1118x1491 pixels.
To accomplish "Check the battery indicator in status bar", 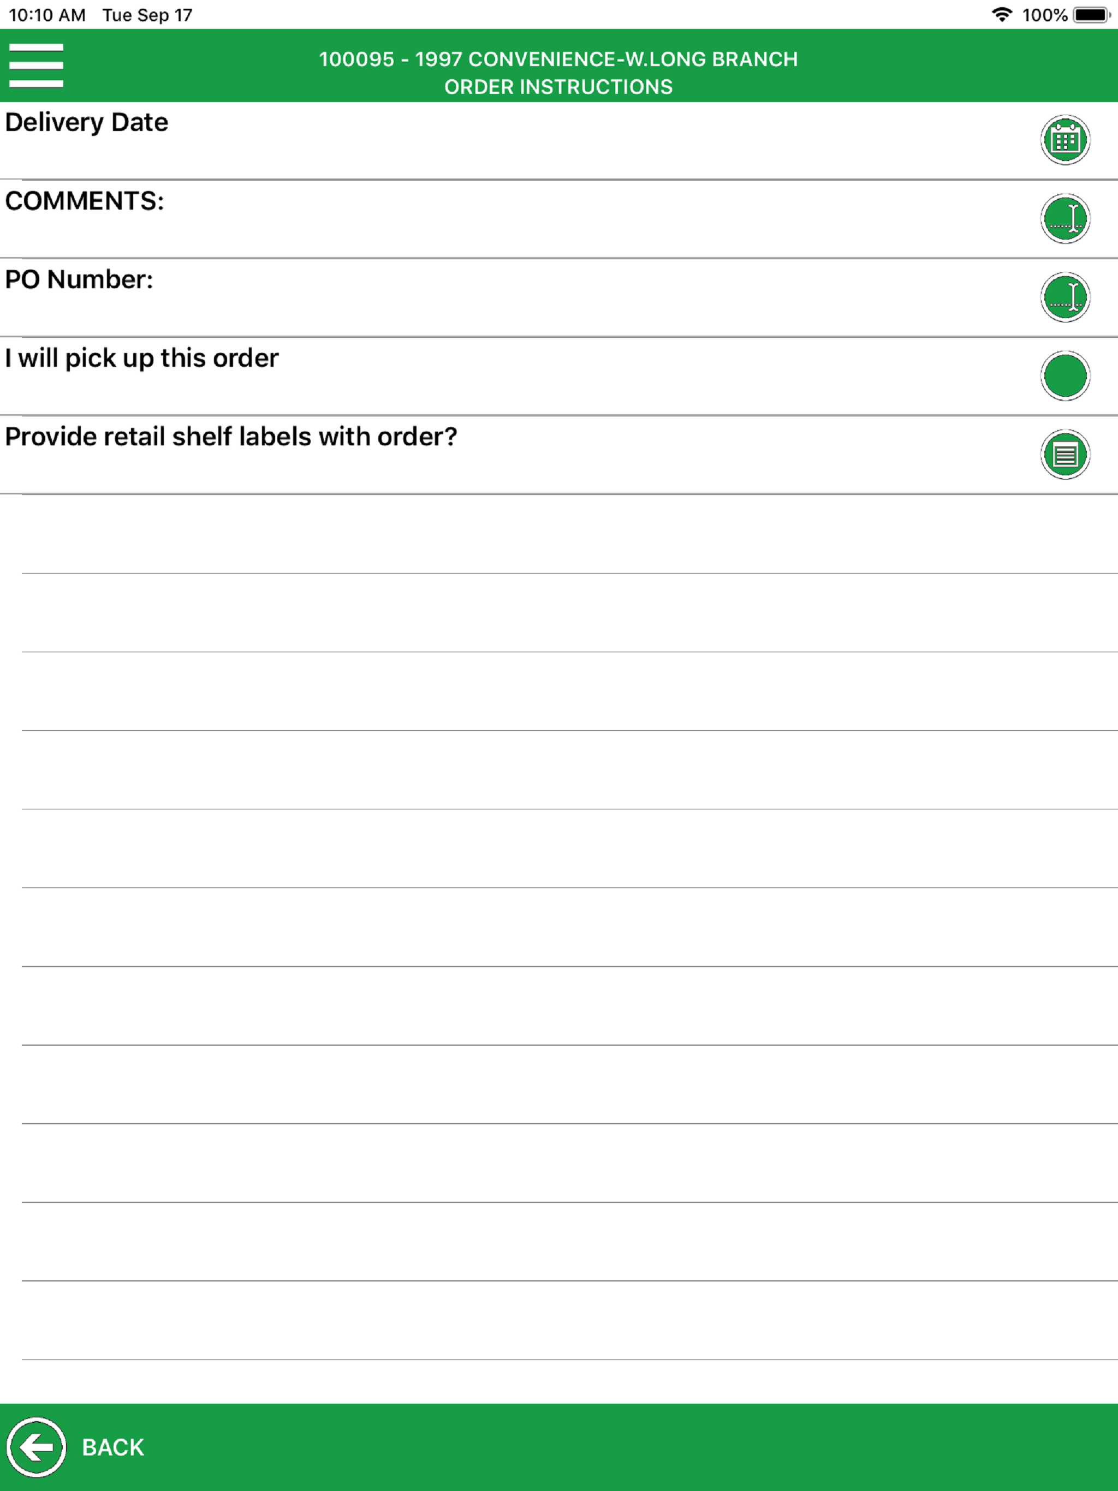I will [x=1092, y=15].
